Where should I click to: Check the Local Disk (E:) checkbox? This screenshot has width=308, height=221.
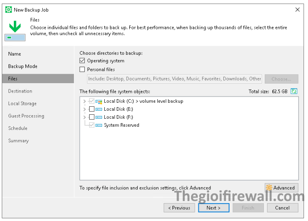pyautogui.click(x=92, y=109)
